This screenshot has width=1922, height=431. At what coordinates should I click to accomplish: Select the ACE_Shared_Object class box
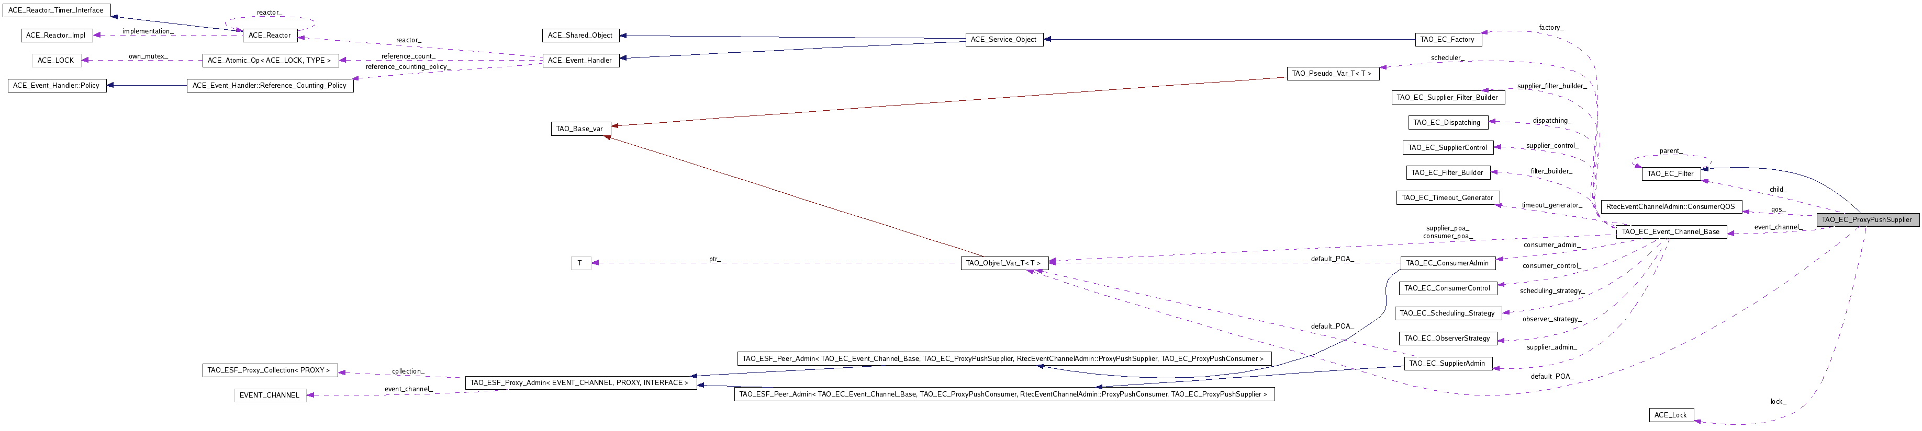[x=580, y=35]
